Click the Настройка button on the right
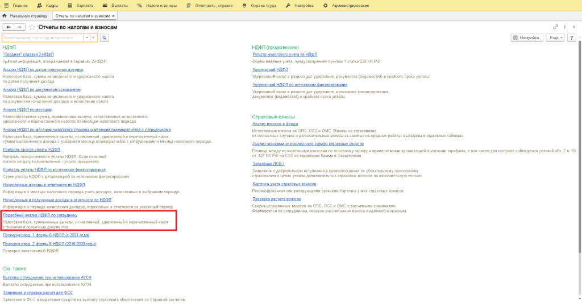Viewport: 582px width, 304px height. tap(526, 38)
